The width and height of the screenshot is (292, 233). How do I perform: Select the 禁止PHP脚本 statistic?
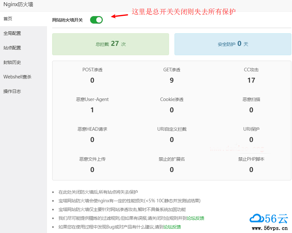251,159
